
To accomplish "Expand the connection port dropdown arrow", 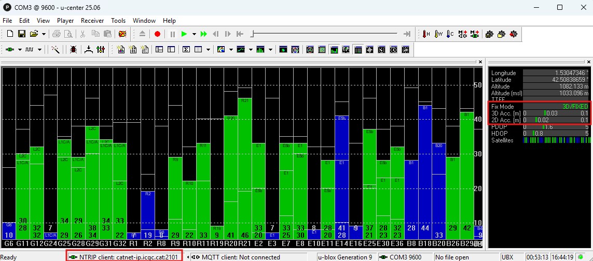I will (20, 50).
